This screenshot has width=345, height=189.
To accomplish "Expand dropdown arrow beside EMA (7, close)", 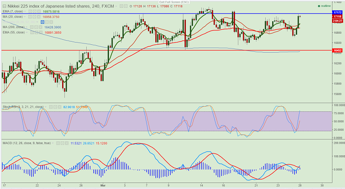I will 26,12.
